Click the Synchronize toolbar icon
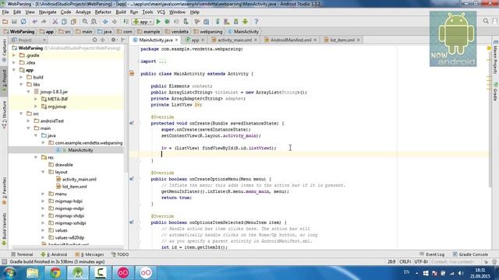Viewport: 499px width, 280px height. pyautogui.click(x=23, y=22)
